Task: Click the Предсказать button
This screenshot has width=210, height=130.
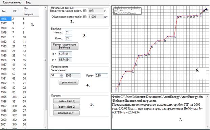Action: point(68,82)
